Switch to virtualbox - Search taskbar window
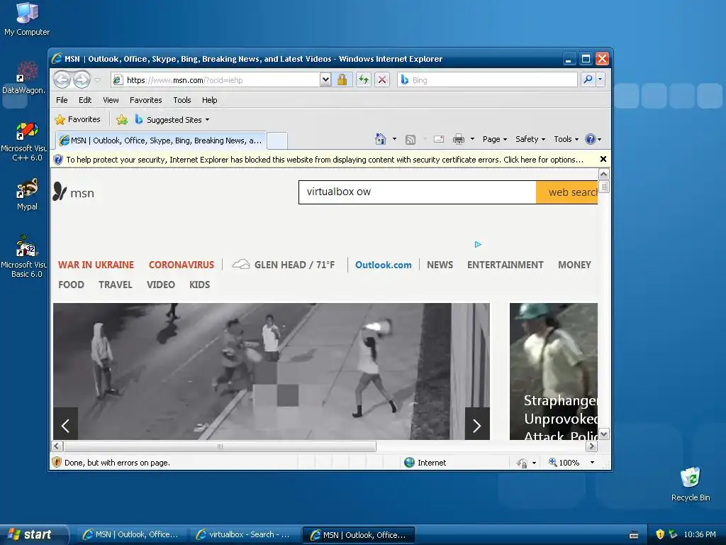Viewport: 726px width, 545px height. tap(244, 534)
